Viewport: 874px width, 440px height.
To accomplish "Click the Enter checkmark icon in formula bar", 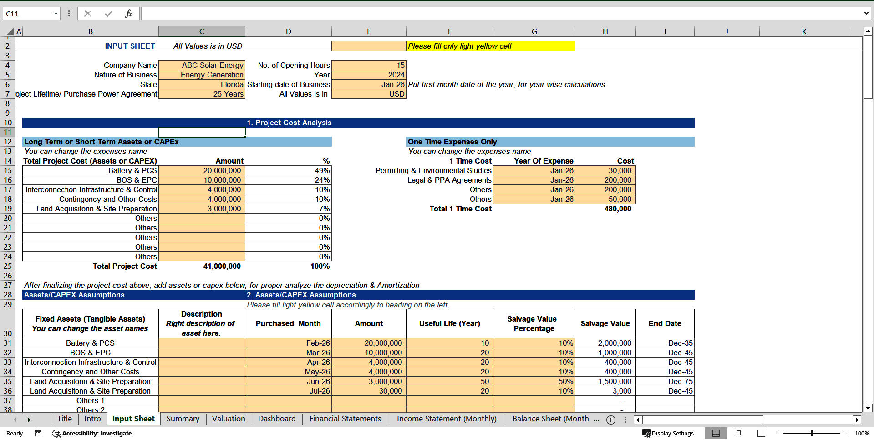I will (x=108, y=14).
